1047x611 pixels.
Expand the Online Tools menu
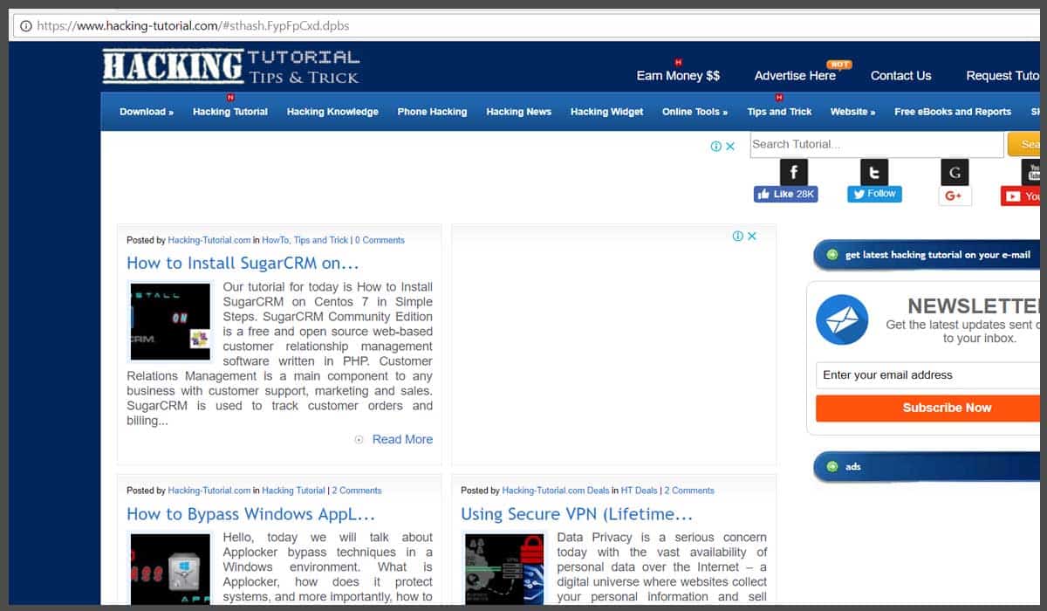click(695, 112)
